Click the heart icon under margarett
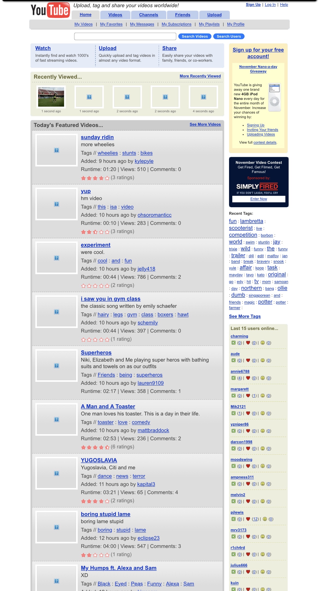This screenshot has height=591, width=319. 248,396
